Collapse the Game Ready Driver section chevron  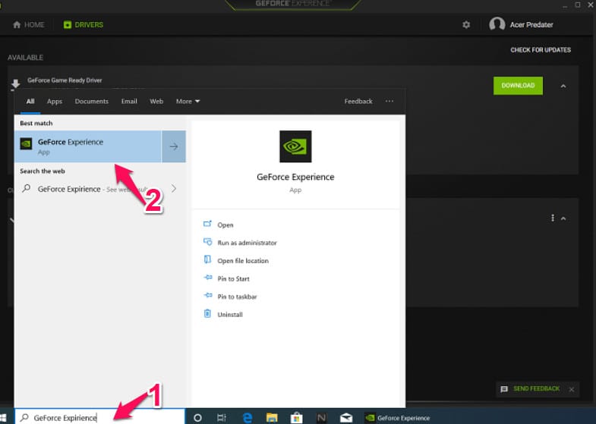[x=563, y=86]
